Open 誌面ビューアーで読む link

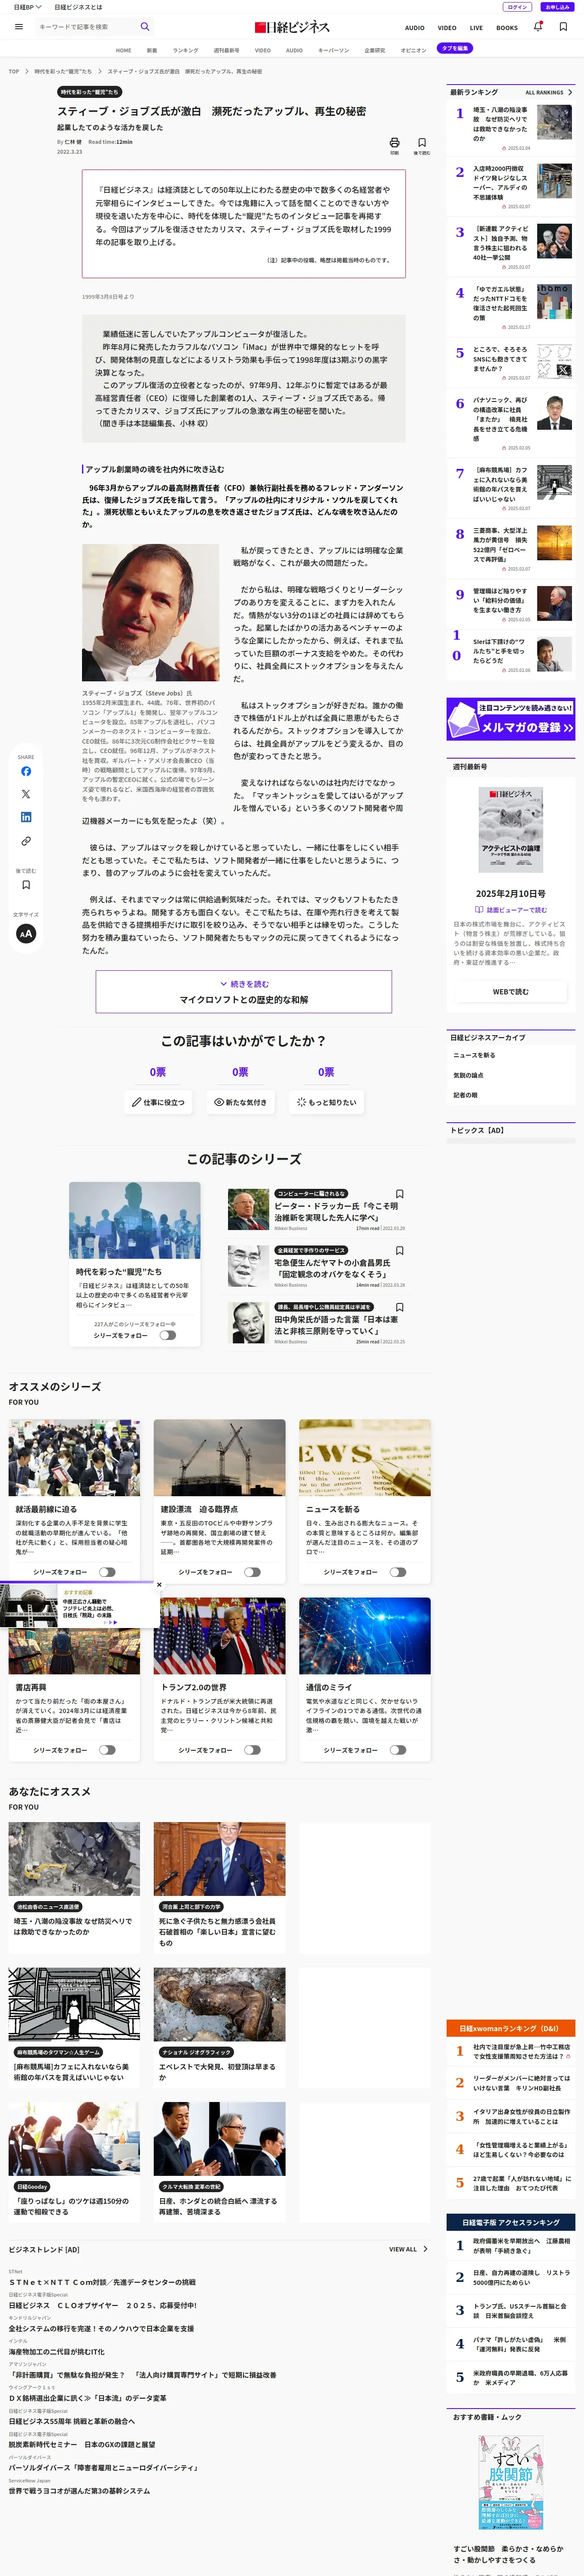coord(510,910)
